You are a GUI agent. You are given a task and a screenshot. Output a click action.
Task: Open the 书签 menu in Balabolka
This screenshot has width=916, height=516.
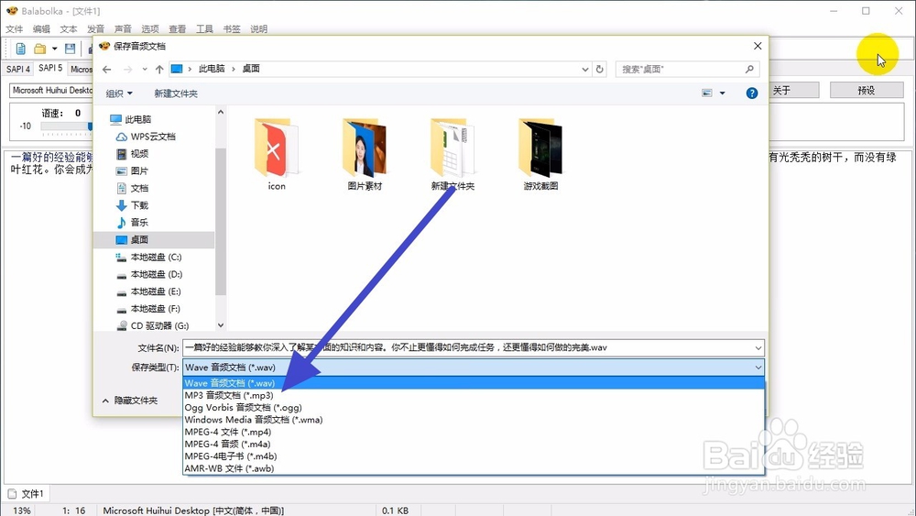click(232, 29)
